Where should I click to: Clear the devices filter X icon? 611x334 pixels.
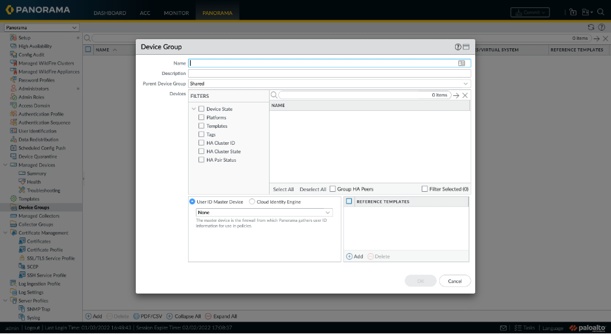pyautogui.click(x=465, y=95)
